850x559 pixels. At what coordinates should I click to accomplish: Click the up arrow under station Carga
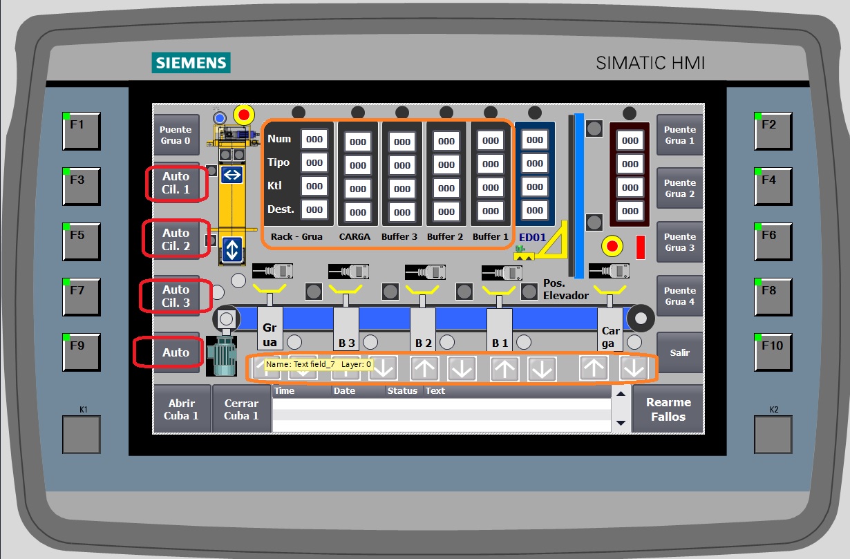coord(594,368)
